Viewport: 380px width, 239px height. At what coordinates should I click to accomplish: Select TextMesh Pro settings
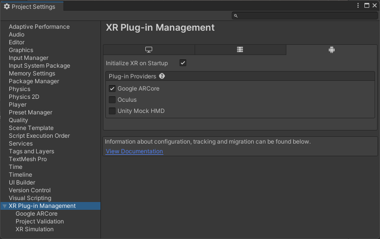point(28,159)
